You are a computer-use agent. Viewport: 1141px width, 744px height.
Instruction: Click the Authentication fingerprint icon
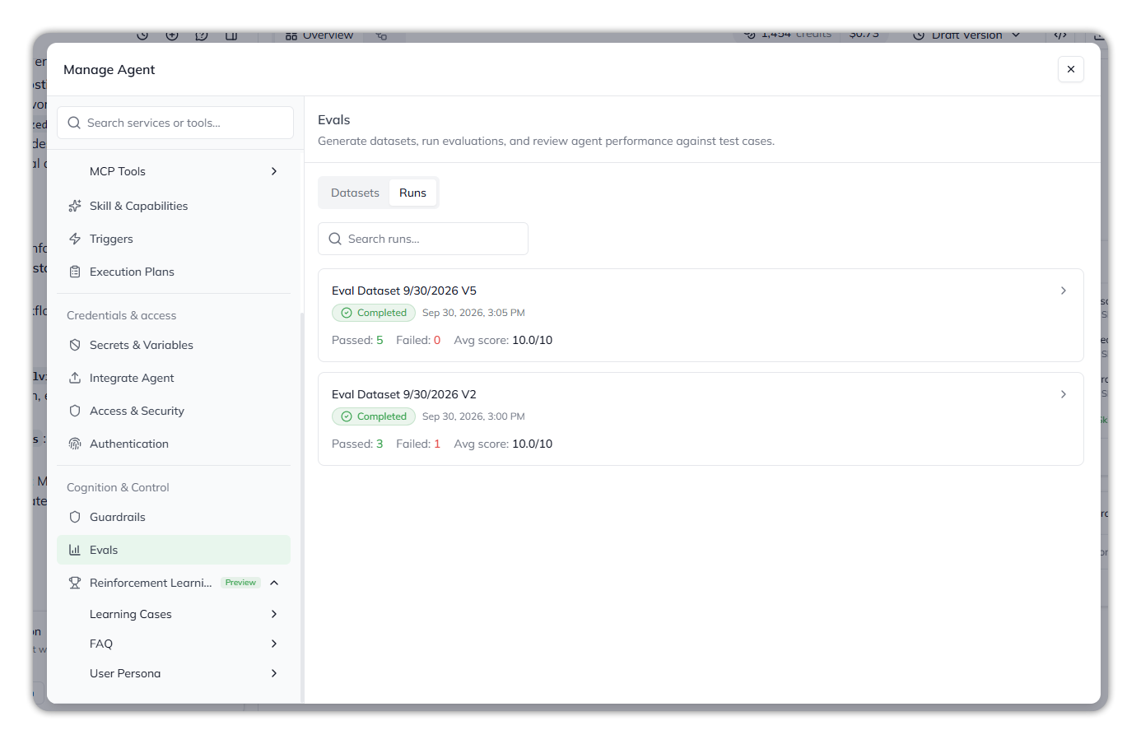tap(75, 444)
